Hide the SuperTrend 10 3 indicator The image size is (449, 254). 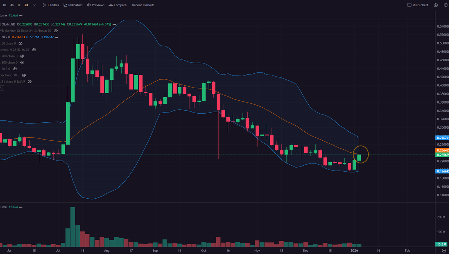pyautogui.click(x=24, y=75)
